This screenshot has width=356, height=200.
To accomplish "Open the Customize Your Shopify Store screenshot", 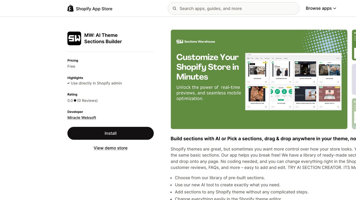I will coord(259,79).
